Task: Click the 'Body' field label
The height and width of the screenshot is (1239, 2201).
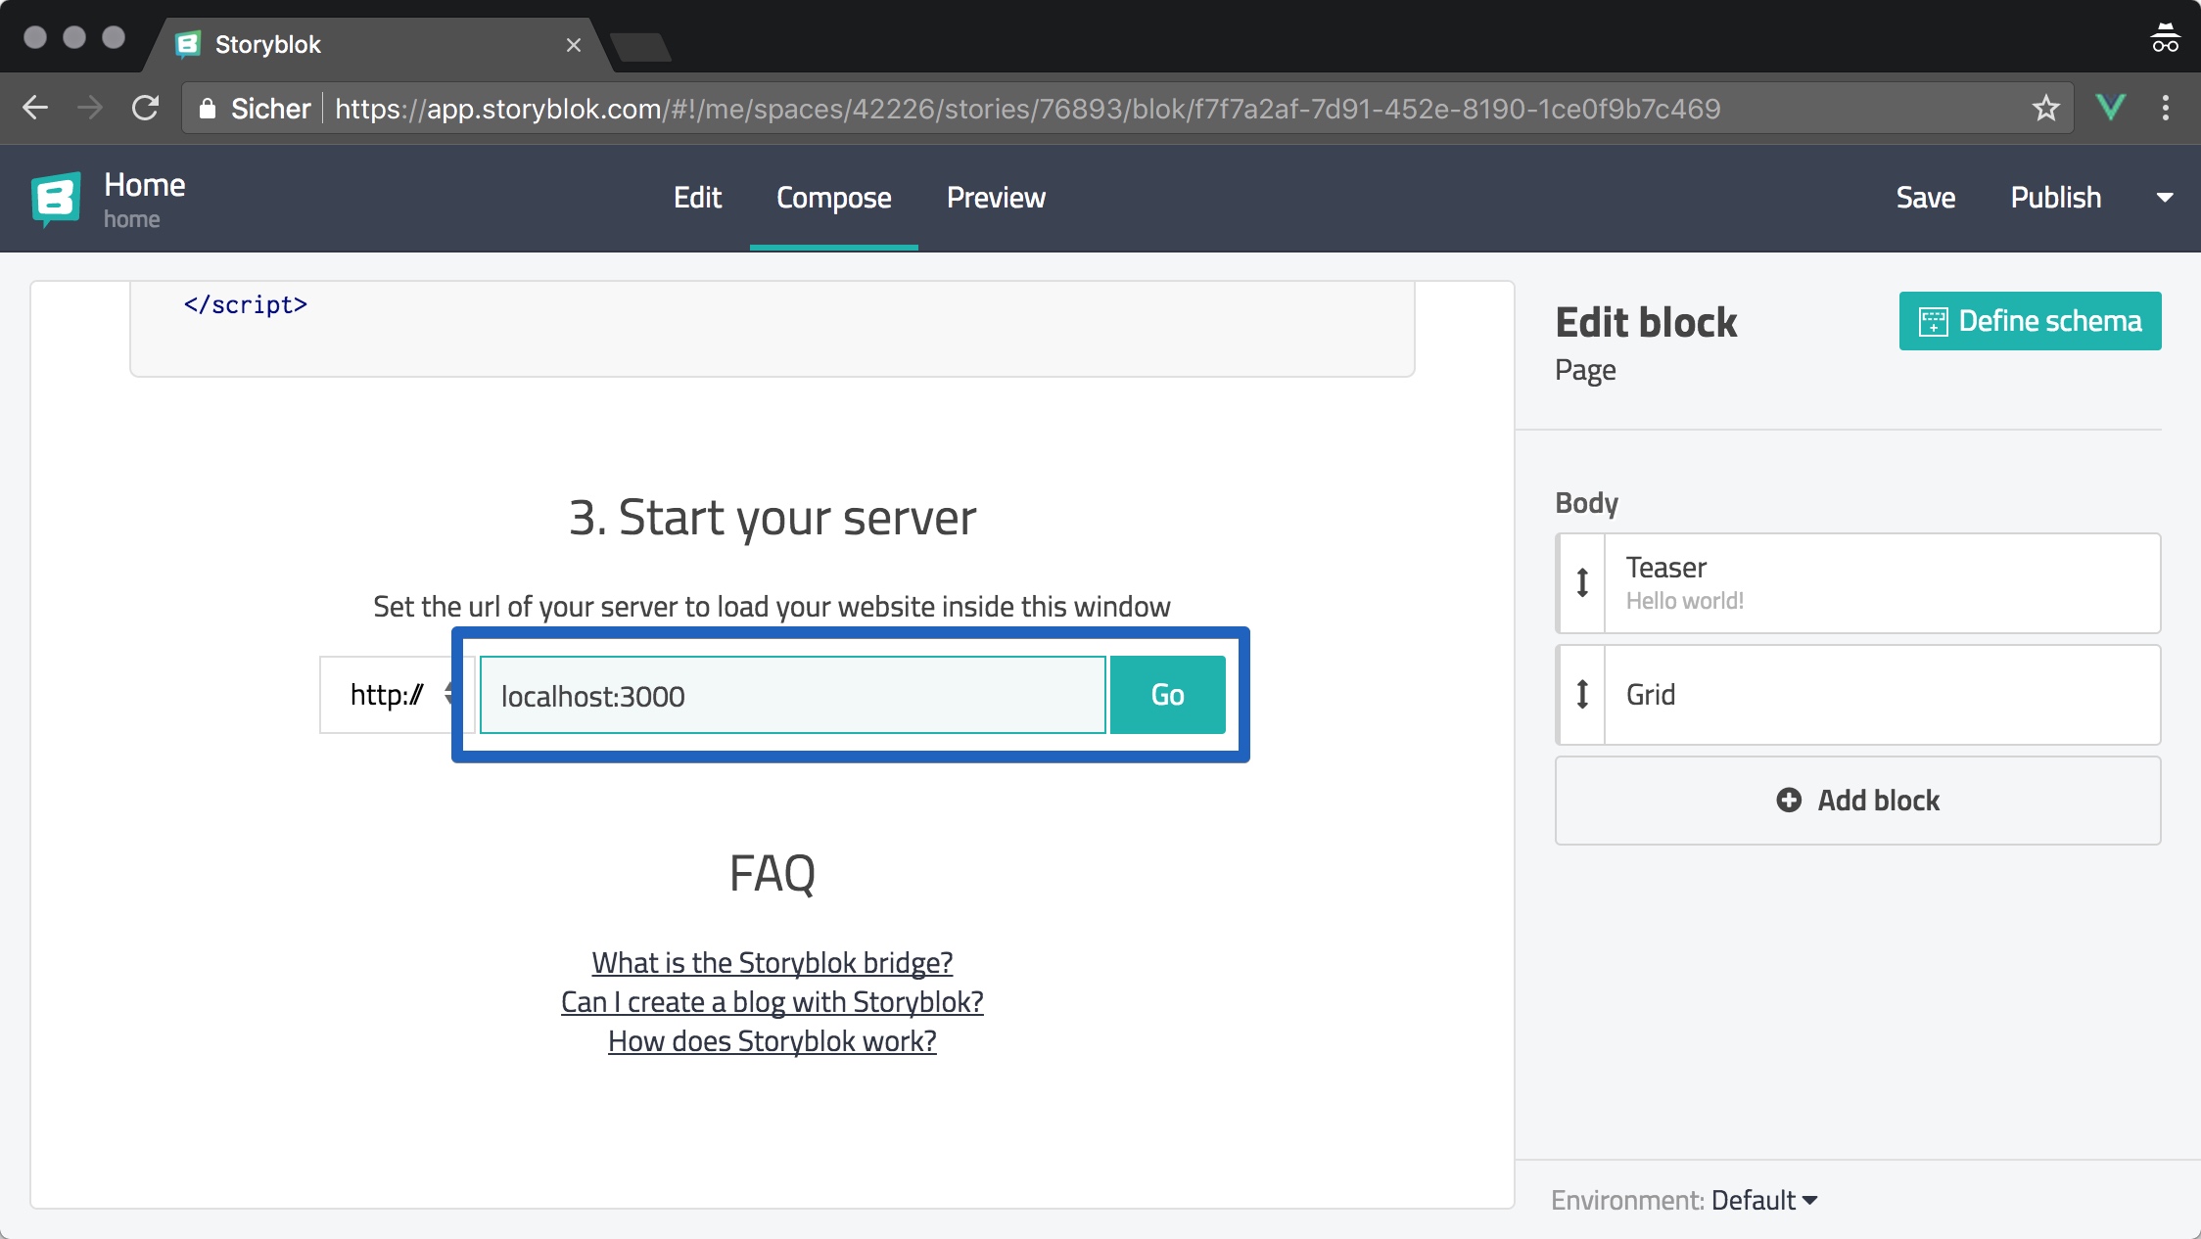Action: pos(1586,503)
